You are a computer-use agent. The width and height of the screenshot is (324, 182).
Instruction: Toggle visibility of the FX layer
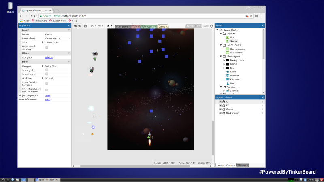[x=220, y=106]
